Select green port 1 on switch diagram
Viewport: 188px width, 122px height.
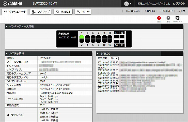click(82, 37)
